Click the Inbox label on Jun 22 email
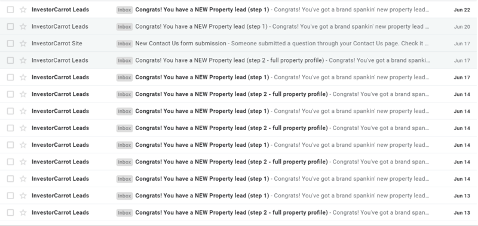478x226 pixels. point(124,10)
